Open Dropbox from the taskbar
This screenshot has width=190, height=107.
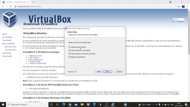click(x=88, y=104)
